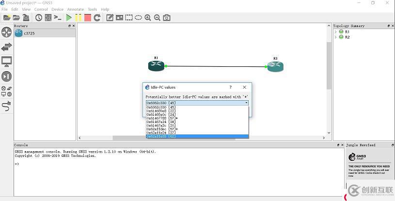This screenshot has height=201, width=395.
Task: Choose 0x61465a0c [24] from the list
Action: click(x=197, y=114)
